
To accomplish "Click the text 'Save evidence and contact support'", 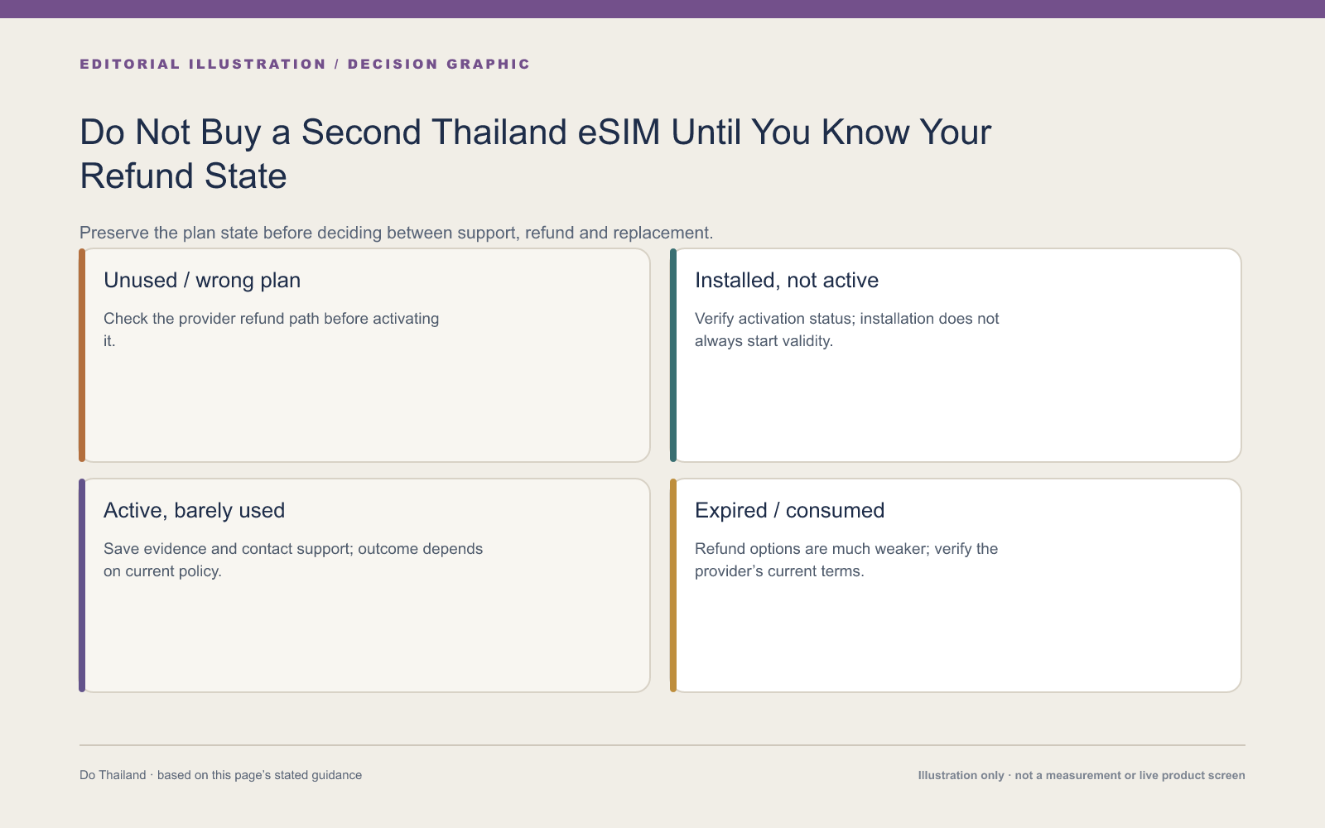I will [229, 549].
